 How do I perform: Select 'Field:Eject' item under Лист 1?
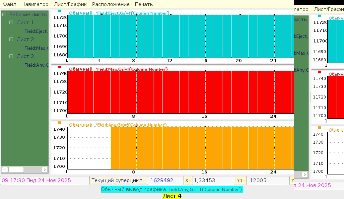click(36, 31)
